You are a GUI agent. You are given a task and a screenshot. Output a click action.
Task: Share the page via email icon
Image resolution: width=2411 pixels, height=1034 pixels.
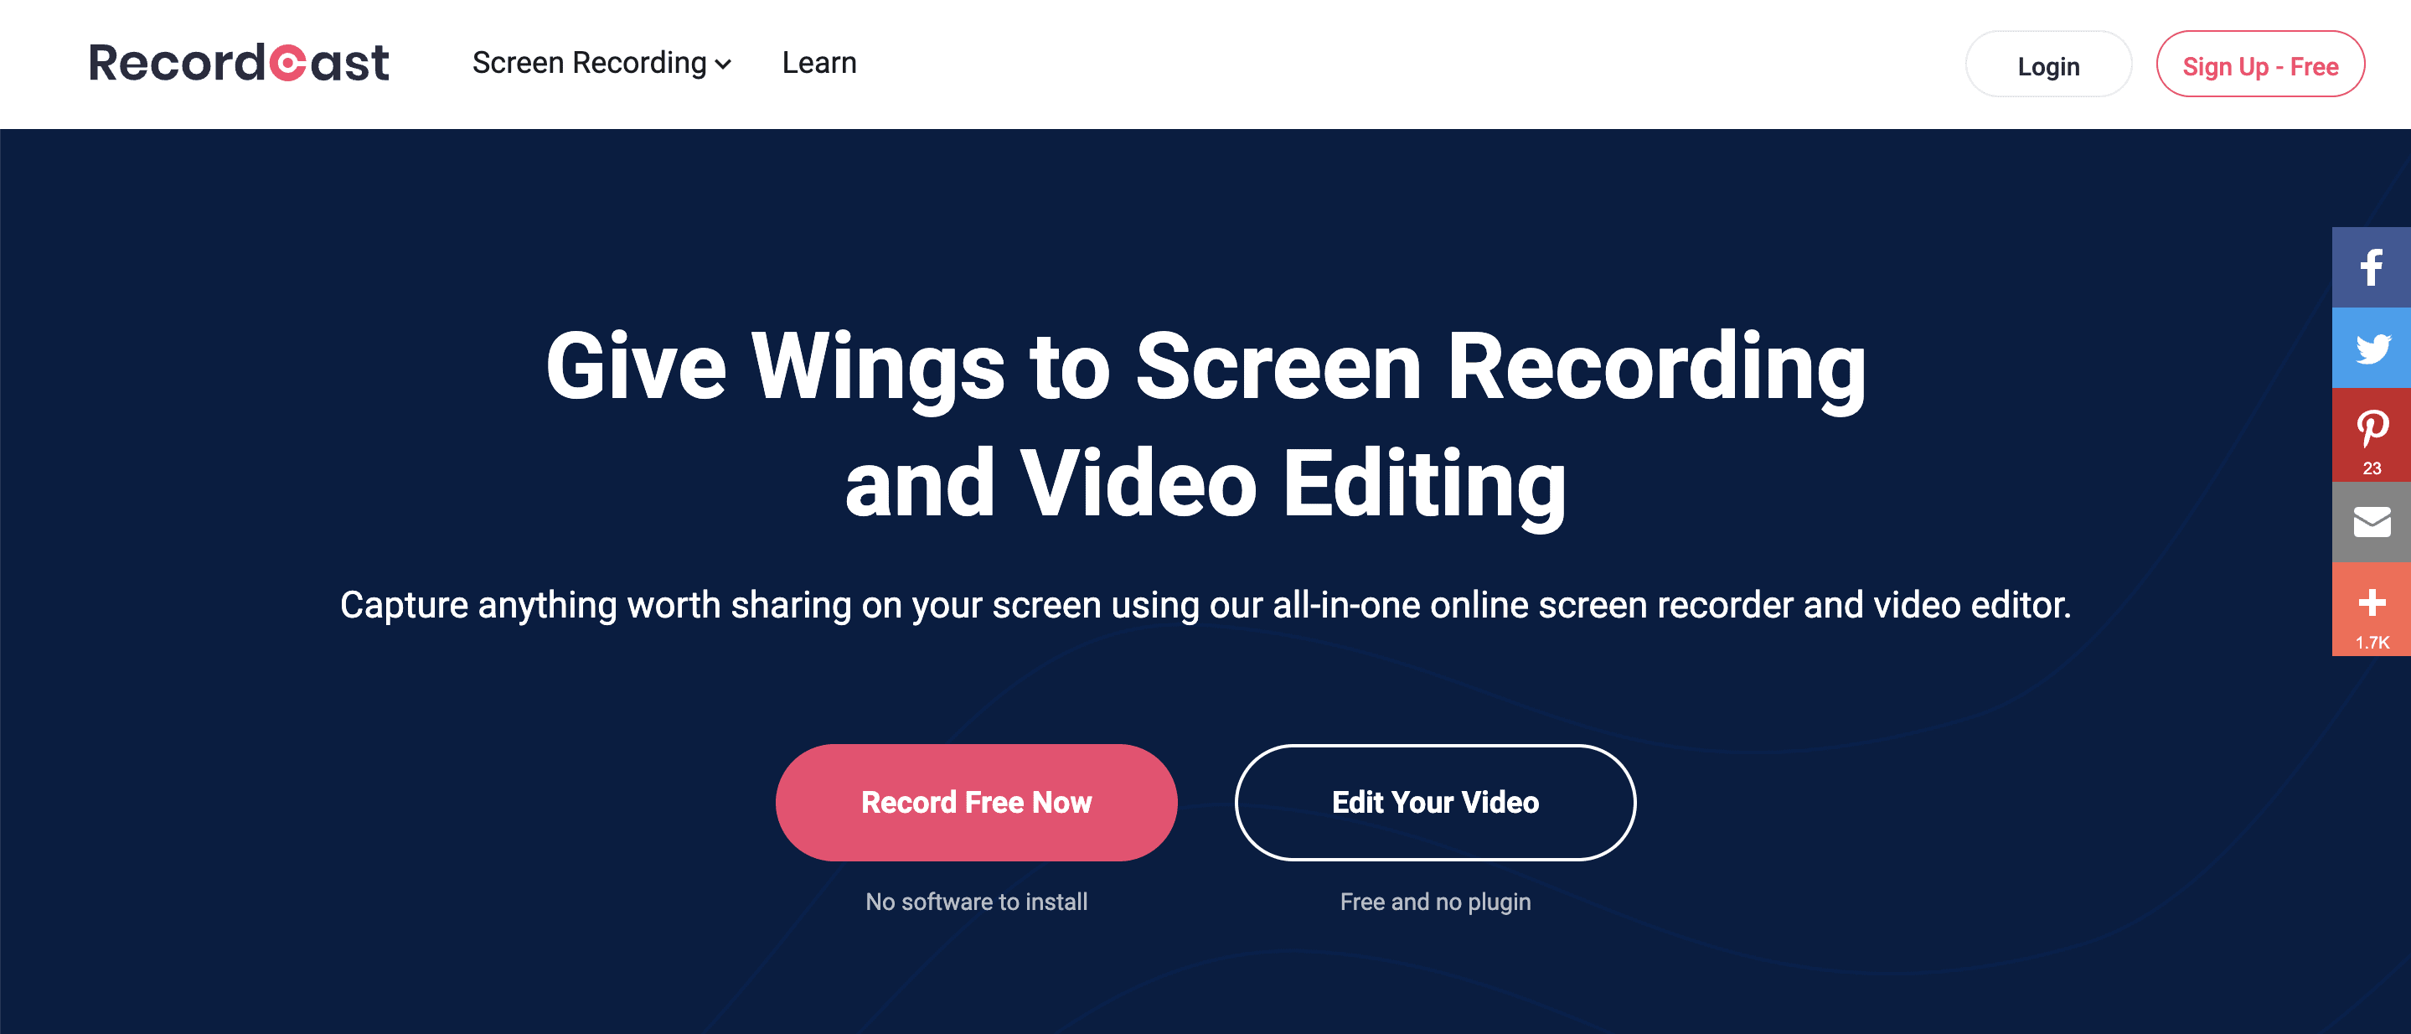pos(2371,522)
